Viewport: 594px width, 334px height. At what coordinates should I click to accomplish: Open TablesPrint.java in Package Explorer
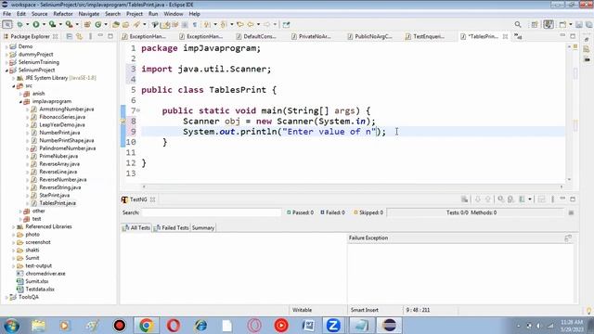(x=58, y=203)
